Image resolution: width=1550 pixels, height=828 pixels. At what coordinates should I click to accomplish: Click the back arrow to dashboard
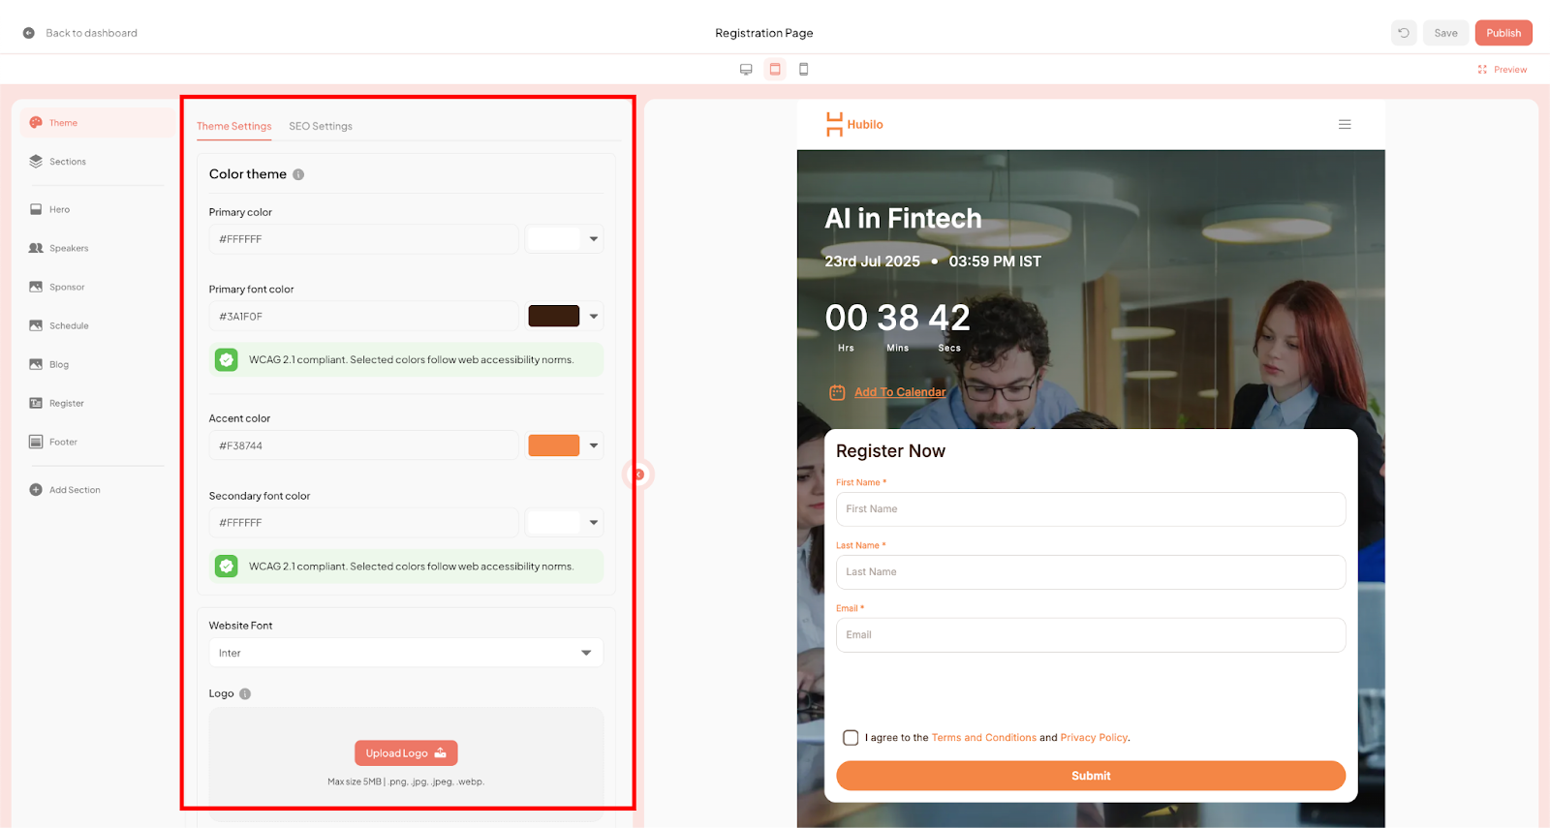29,33
